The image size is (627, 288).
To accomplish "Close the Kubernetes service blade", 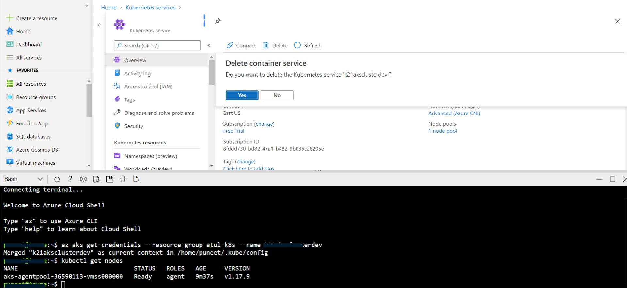I will (x=617, y=21).
